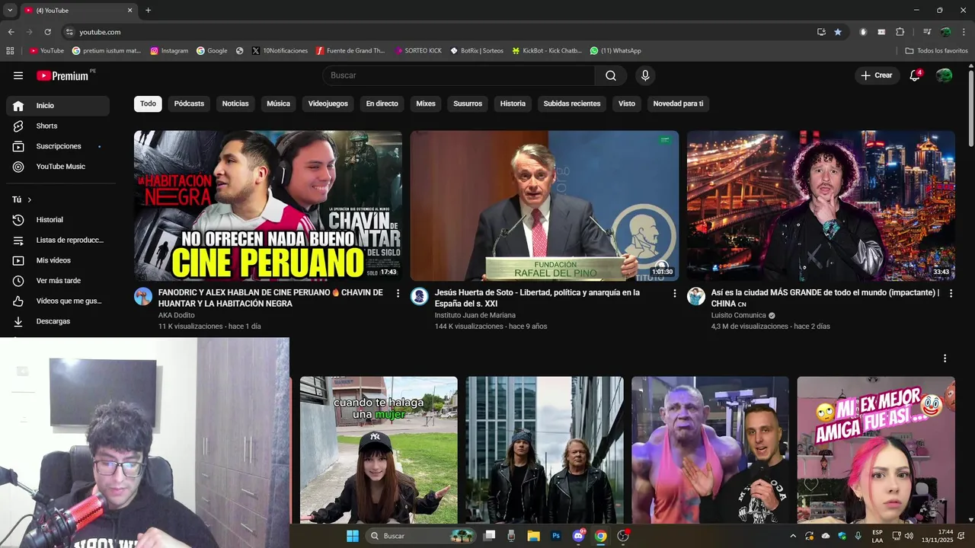The image size is (975, 548).
Task: Go to Shorts in the sidebar
Action: click(x=57, y=126)
